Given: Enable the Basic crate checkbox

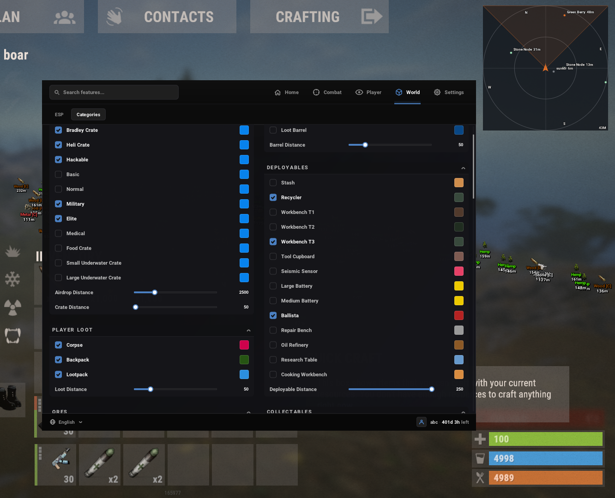Looking at the screenshot, I should (59, 174).
